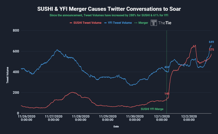Click the 404 YFI data label
Image resolution: width=218 pixels, height=134 pixels.
pyautogui.click(x=167, y=67)
